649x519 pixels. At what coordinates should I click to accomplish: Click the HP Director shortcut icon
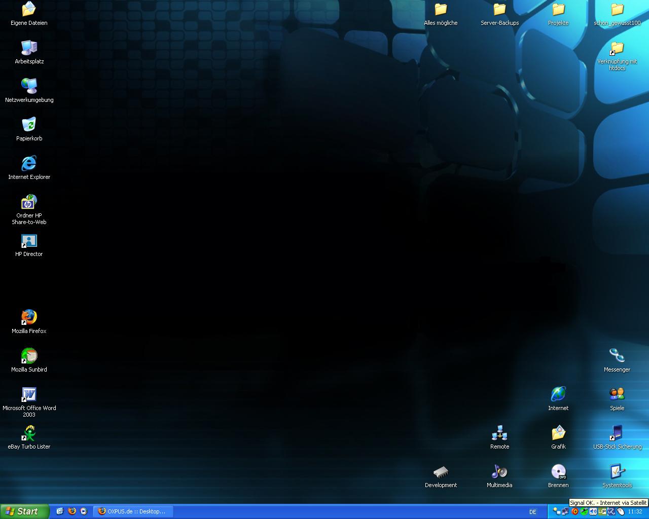pos(29,241)
